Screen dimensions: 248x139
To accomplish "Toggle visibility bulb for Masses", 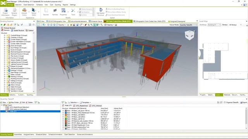I will point(7,66).
